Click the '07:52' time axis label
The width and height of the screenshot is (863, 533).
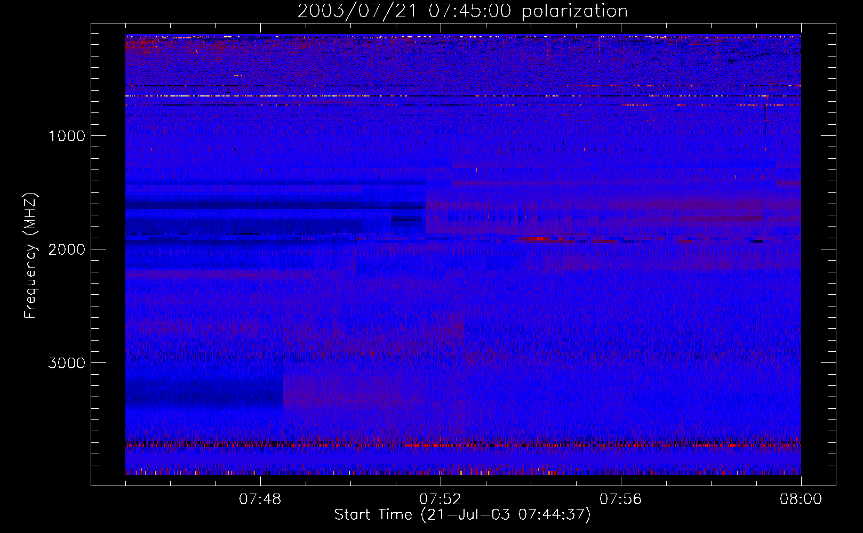[441, 499]
